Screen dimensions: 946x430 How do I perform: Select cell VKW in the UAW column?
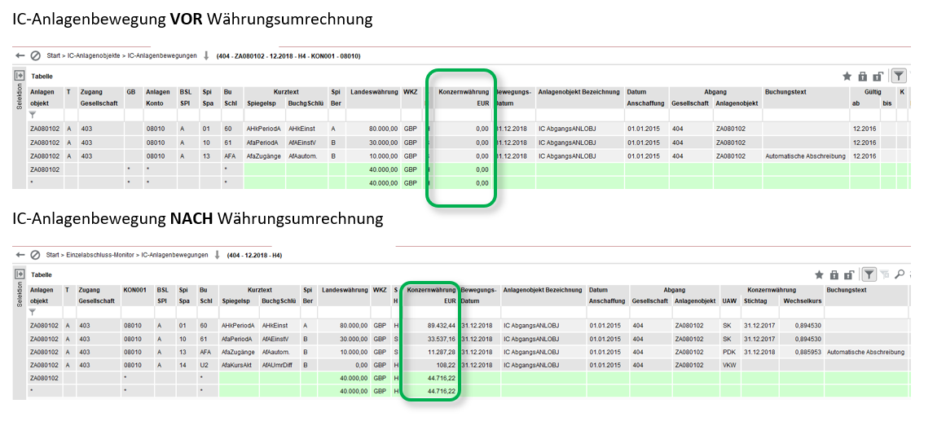click(x=729, y=366)
